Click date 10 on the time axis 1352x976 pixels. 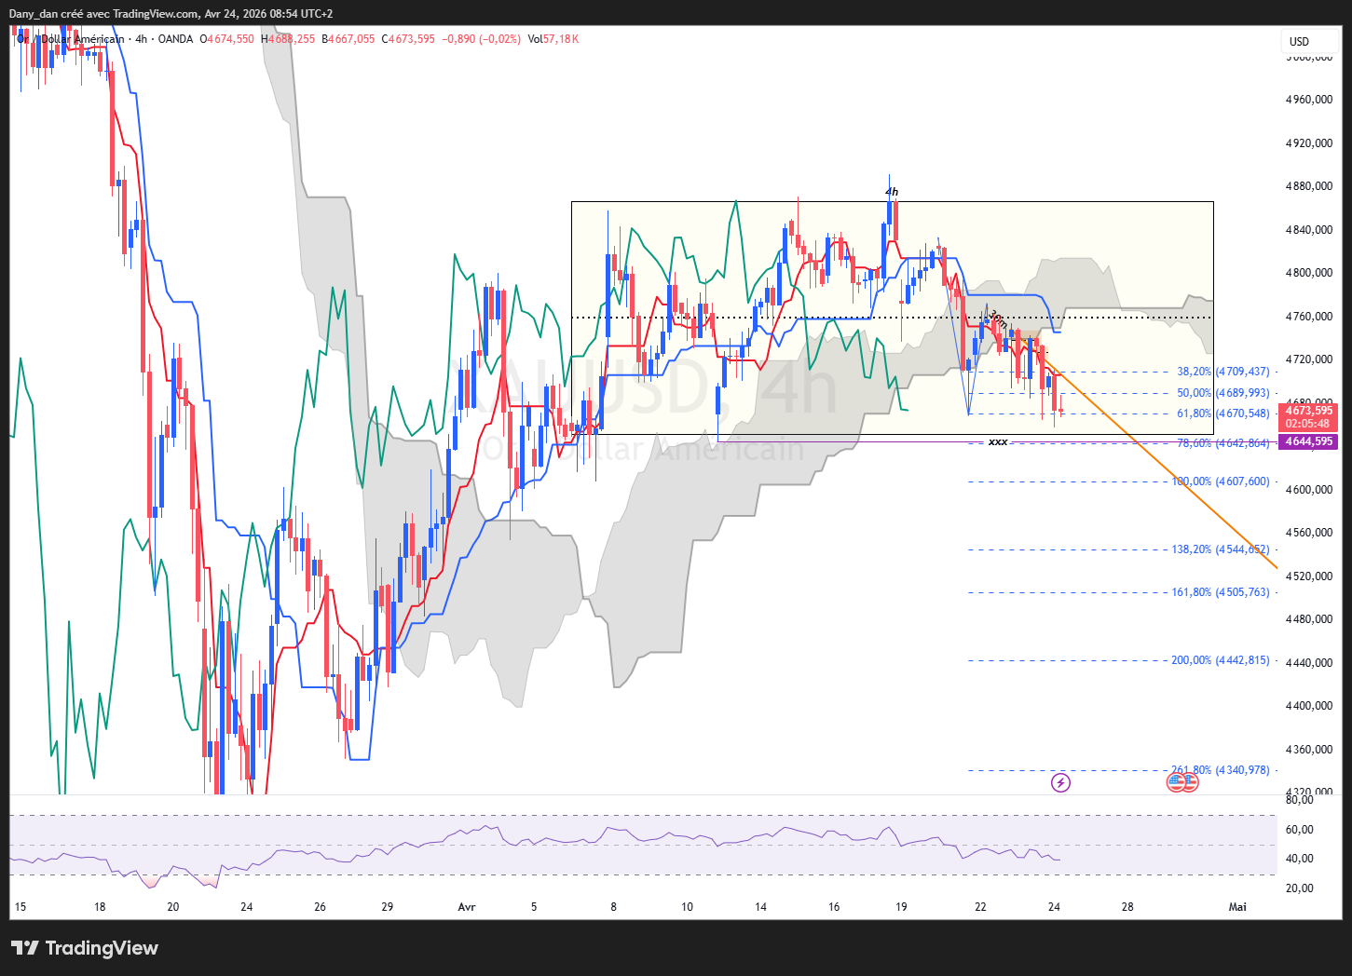[687, 907]
